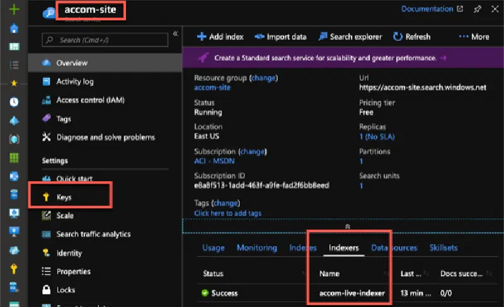Image resolution: width=504 pixels, height=307 pixels.
Task: Switch to the Indexes tab
Action: click(x=303, y=248)
